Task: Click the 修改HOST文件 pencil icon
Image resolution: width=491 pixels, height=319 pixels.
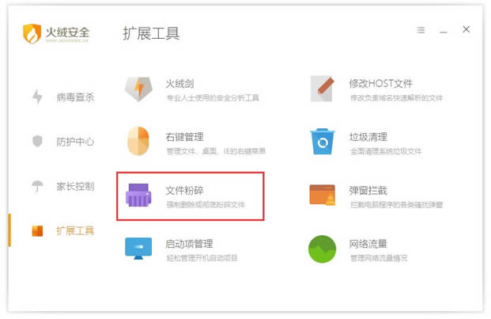Action: pos(322,89)
